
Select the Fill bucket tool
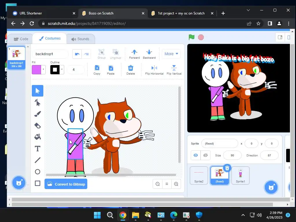pyautogui.click(x=38, y=137)
